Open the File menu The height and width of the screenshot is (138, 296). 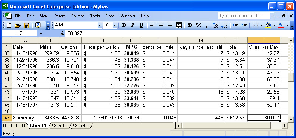tap(18, 16)
